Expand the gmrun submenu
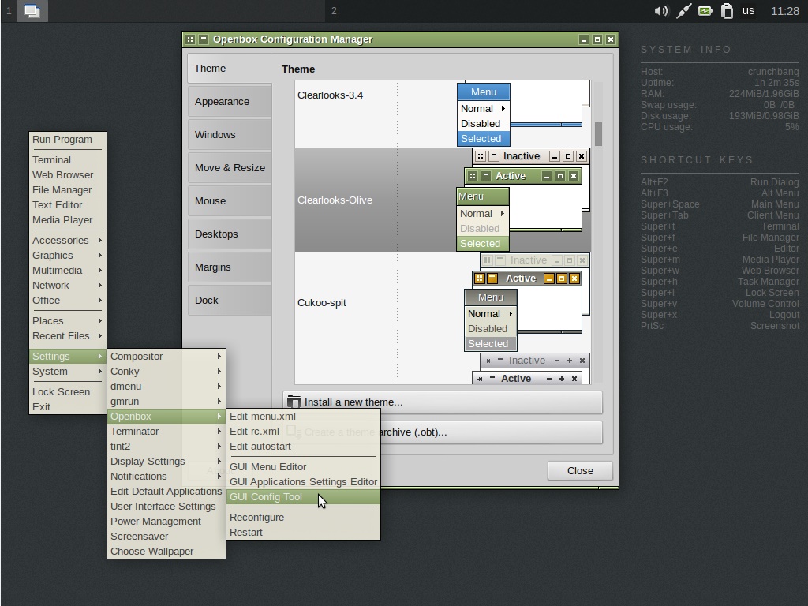 (166, 401)
